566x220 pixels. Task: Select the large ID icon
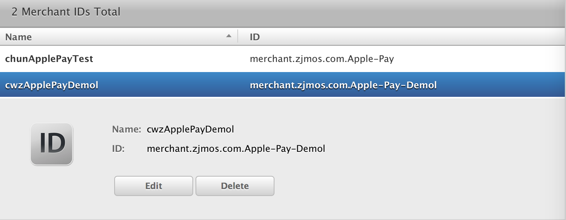click(52, 144)
